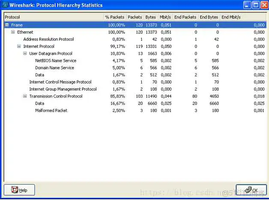The image size is (269, 201).
Task: Click the 5,00% Domain Name Service value
Action: [x=119, y=68]
